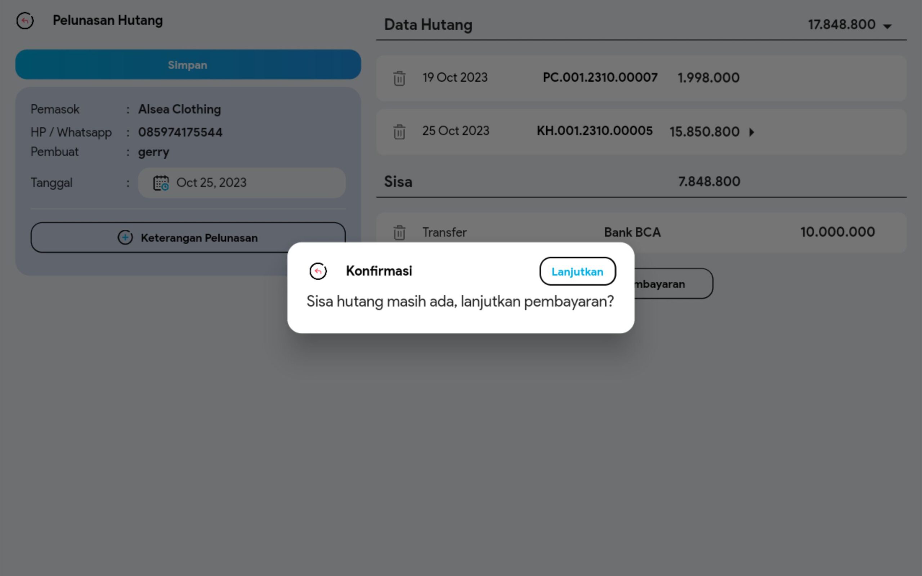The height and width of the screenshot is (576, 922).
Task: Click plus icon beside Keterangan Pelunasan
Action: point(125,237)
